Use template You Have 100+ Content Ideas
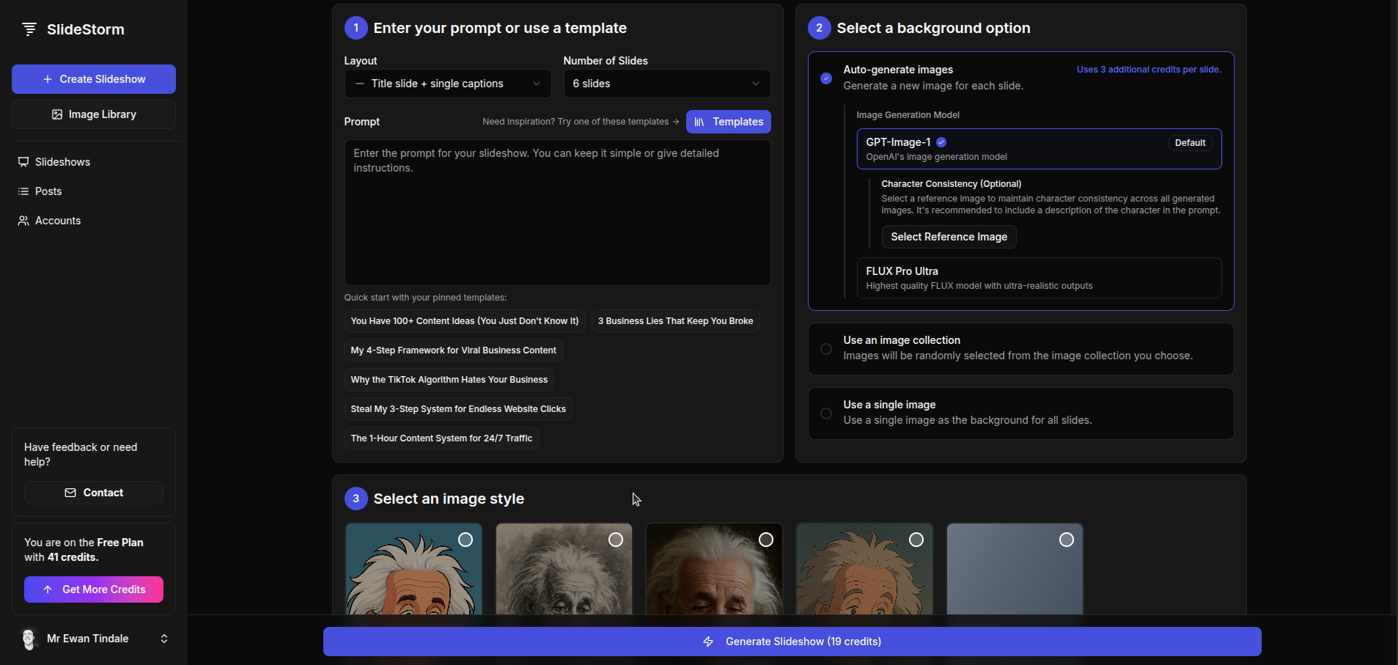Viewport: 1398px width, 665px height. click(x=465, y=321)
